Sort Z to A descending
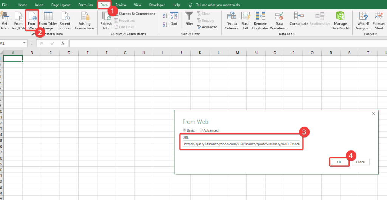This screenshot has height=200, width=387. 165,25
